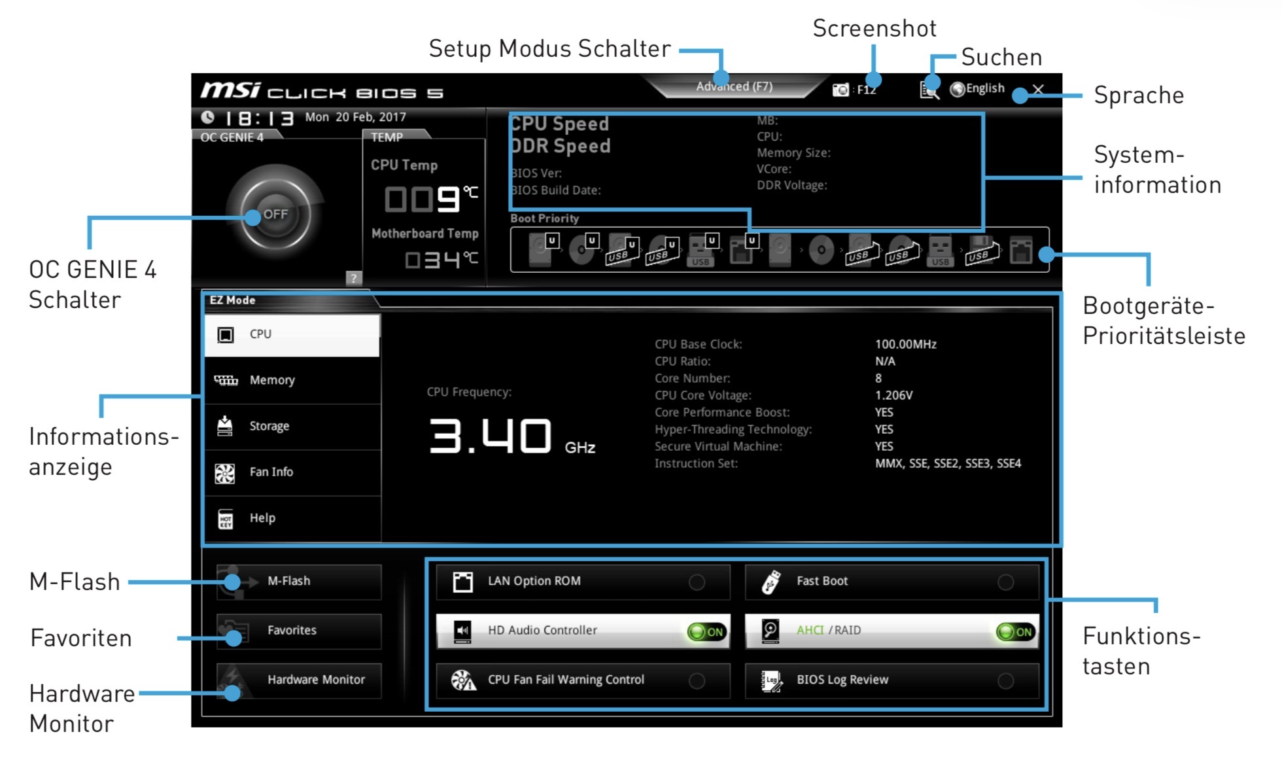Open the Help tab
Screen dimensions: 1282x770
pos(292,518)
